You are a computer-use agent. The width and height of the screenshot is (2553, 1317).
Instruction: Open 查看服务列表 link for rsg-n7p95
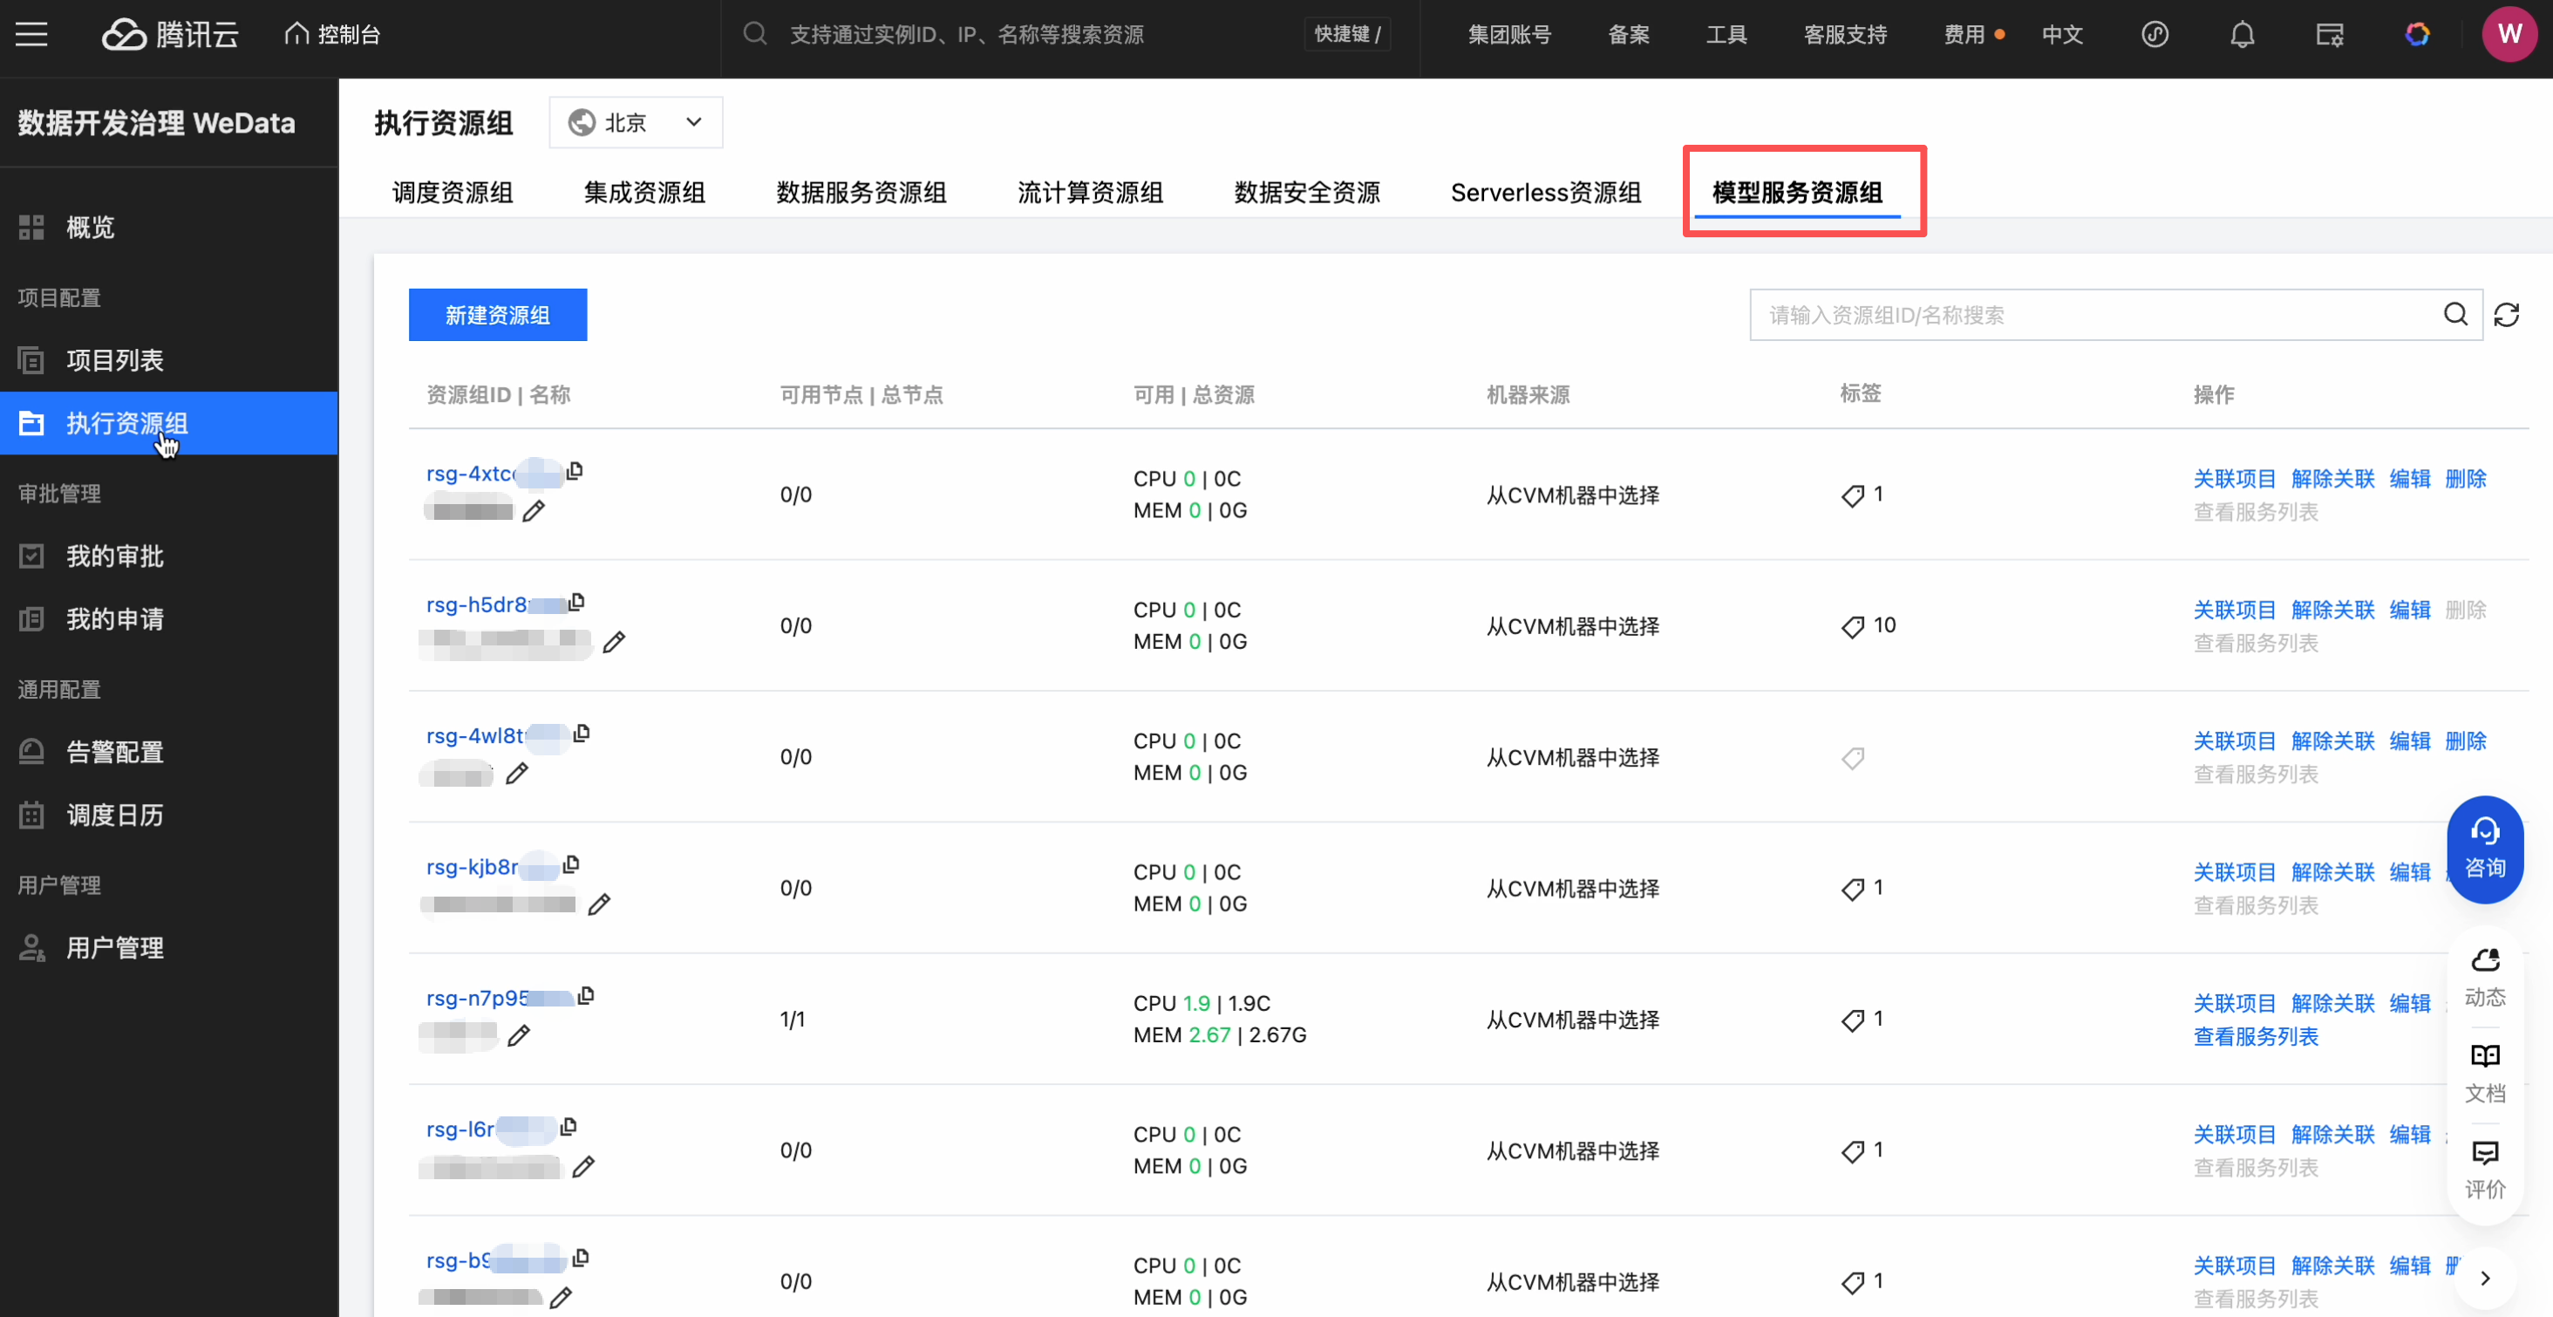2255,1036
